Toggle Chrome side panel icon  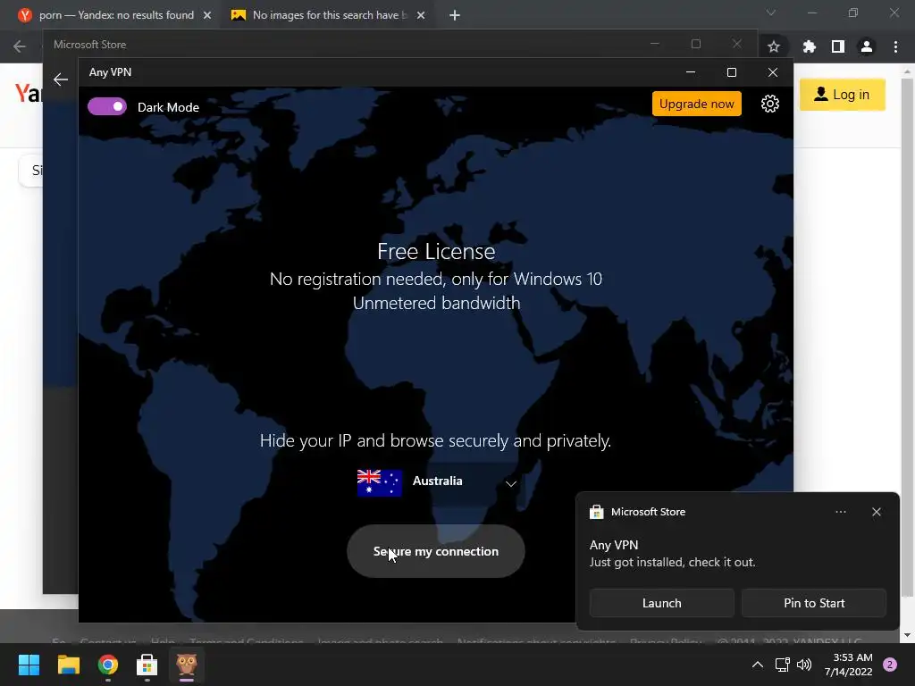tap(837, 46)
